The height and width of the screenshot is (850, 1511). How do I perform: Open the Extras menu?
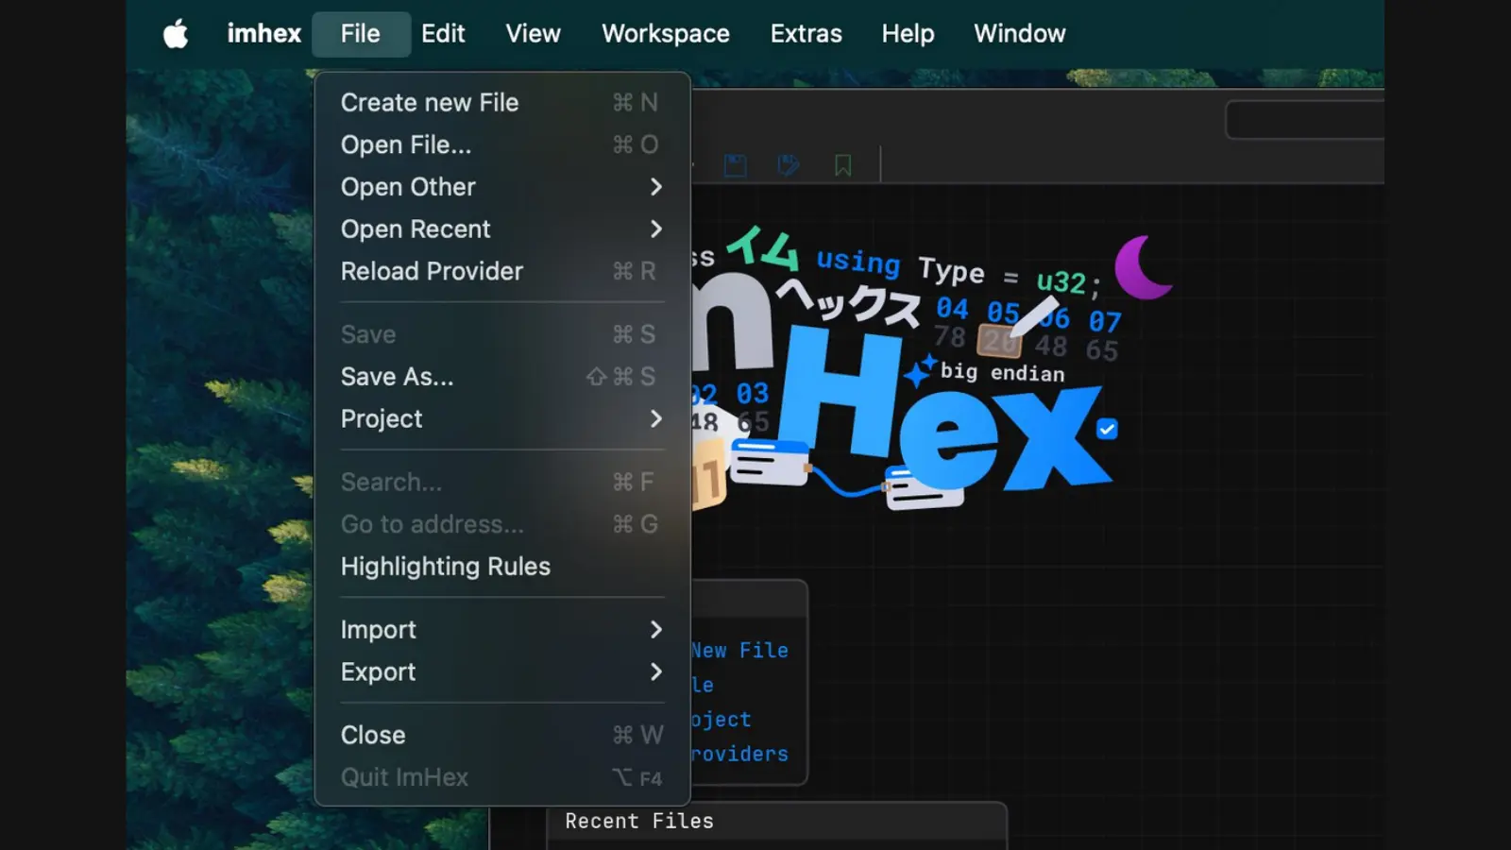tap(806, 34)
